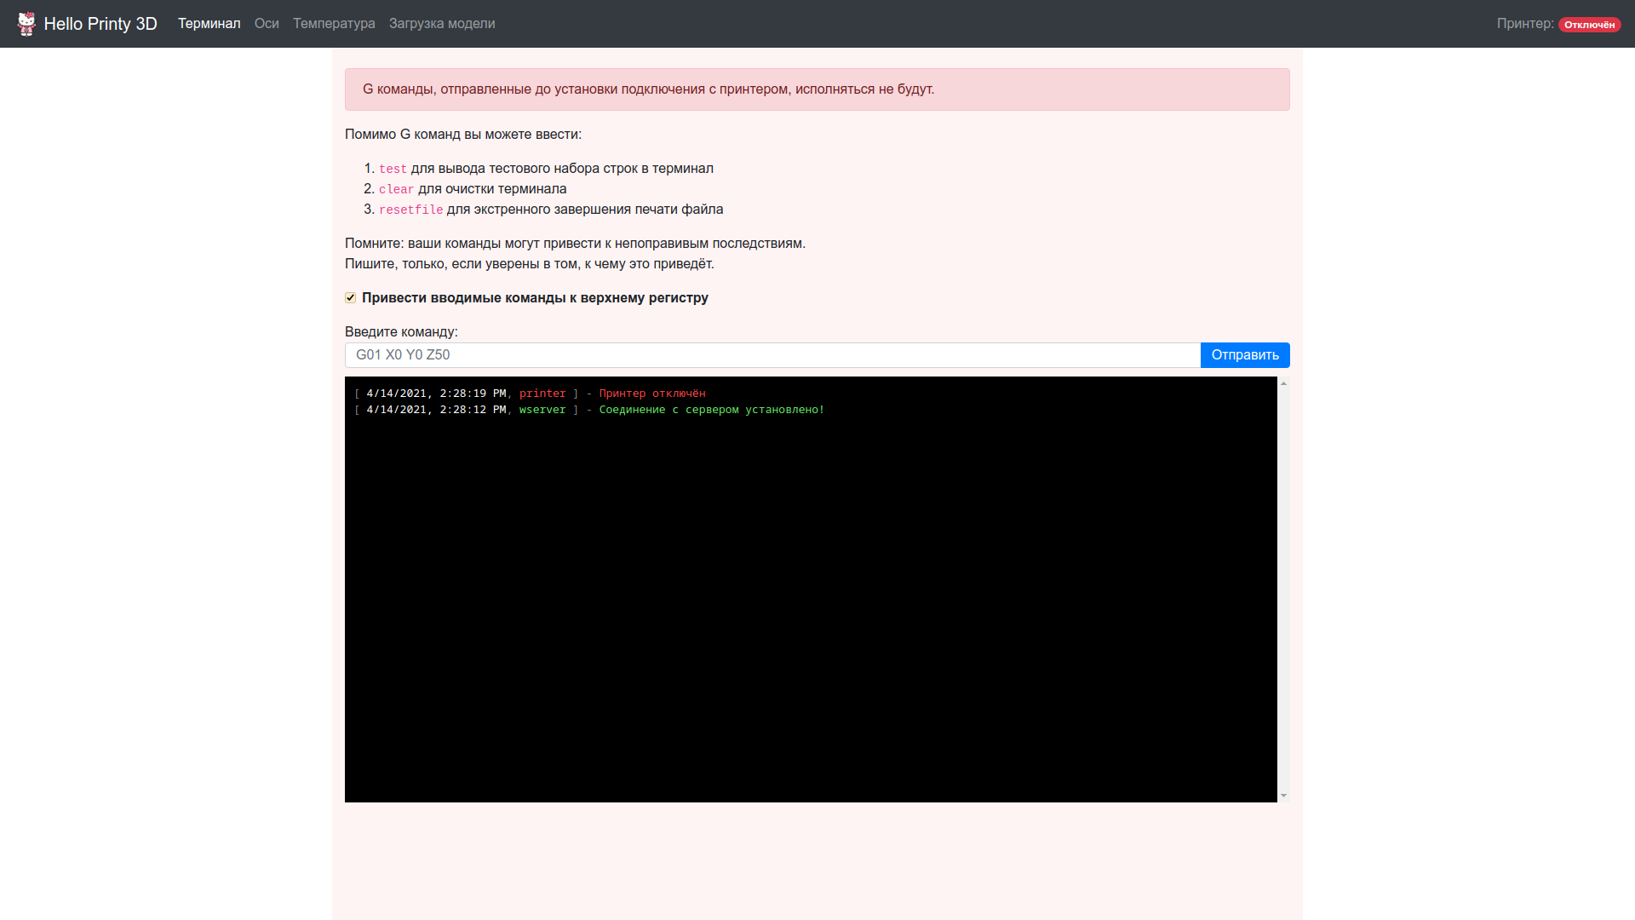
Task: Click the Hello Kitty logo icon
Action: click(26, 23)
